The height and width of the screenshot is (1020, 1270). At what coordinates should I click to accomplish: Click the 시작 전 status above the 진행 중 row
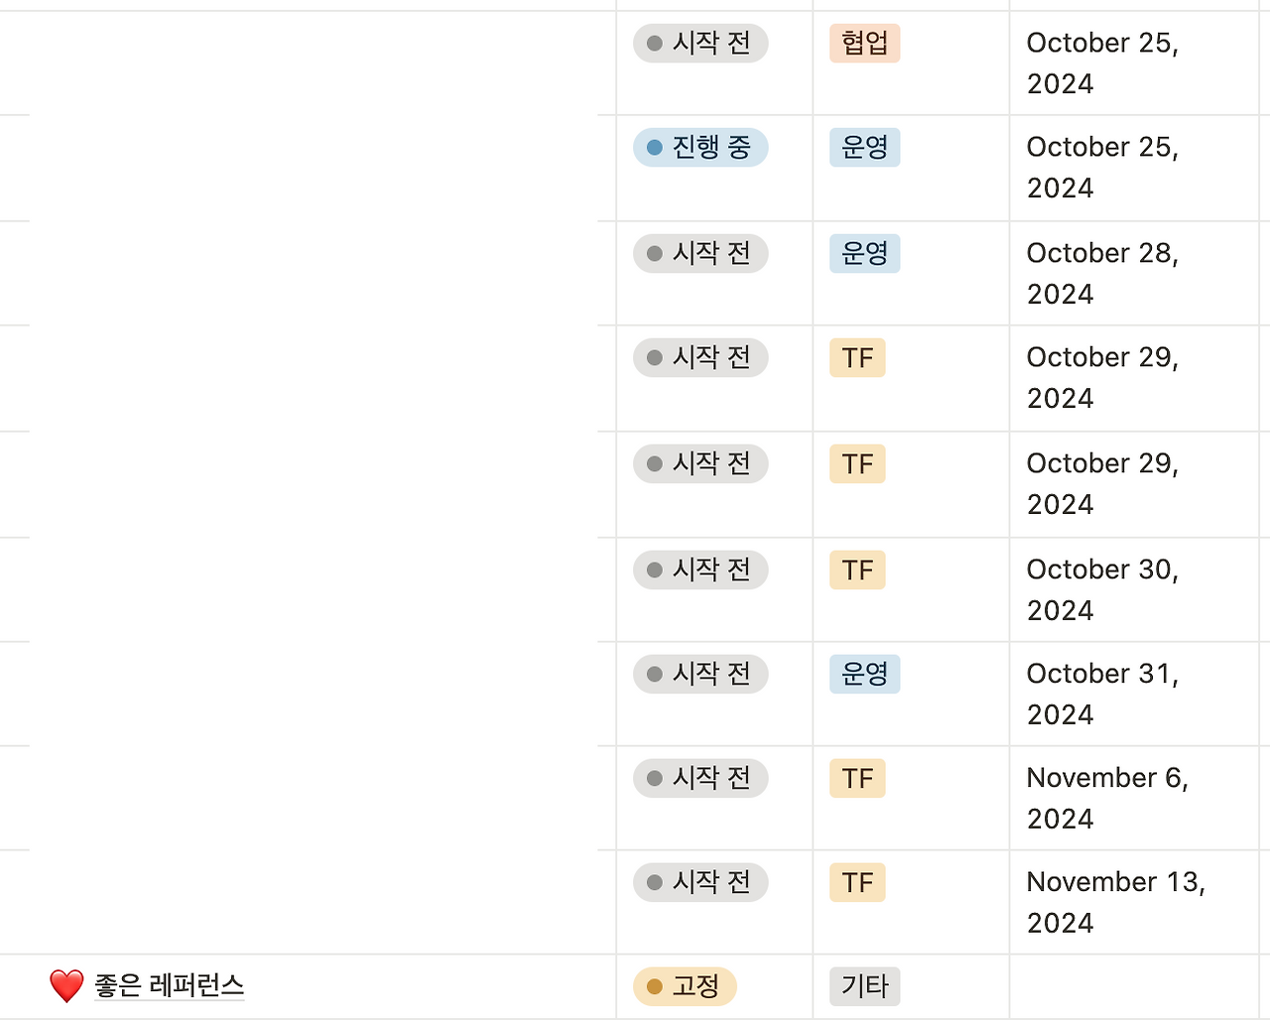coord(700,43)
